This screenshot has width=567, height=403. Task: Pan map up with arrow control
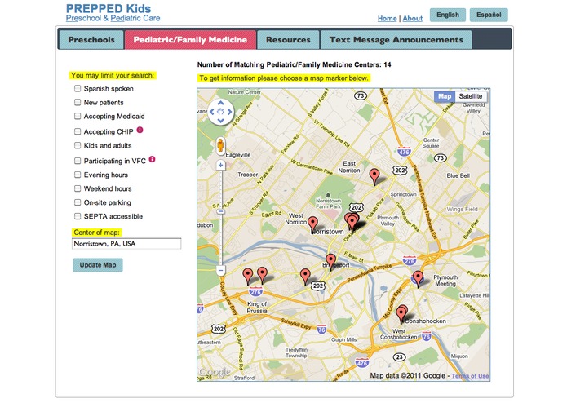[x=220, y=104]
